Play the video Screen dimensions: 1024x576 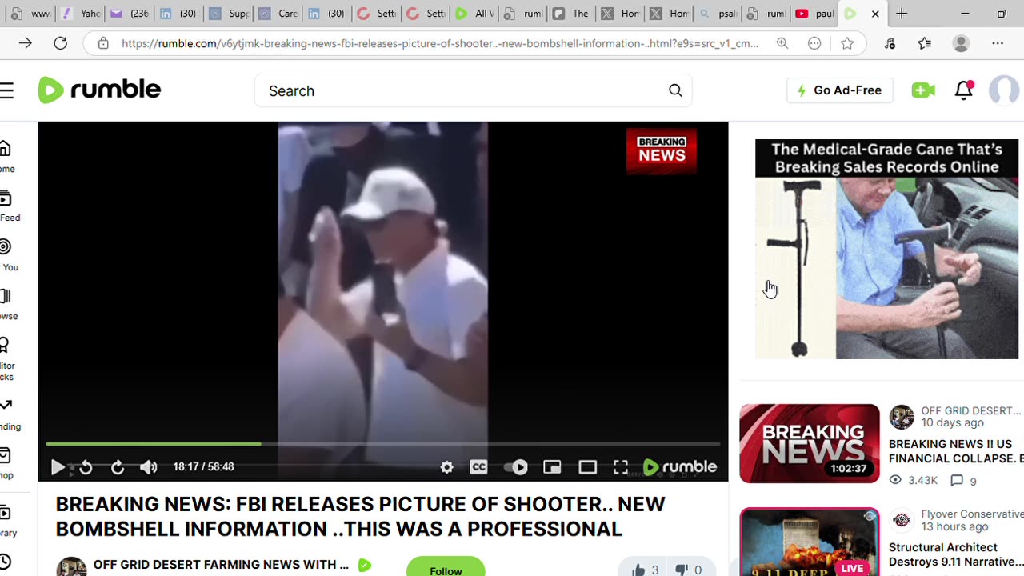(x=58, y=467)
